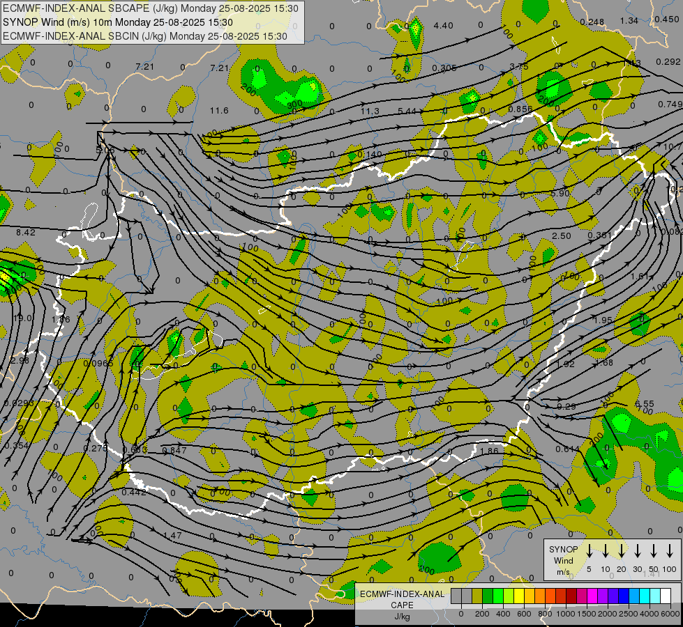
Task: Click the 6.55 value on the map
Action: [x=644, y=404]
